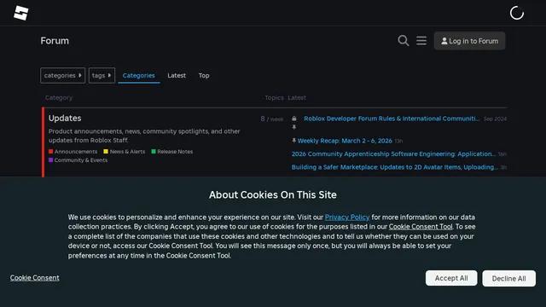Open the forum search magnifier
546x307 pixels.
click(x=404, y=41)
